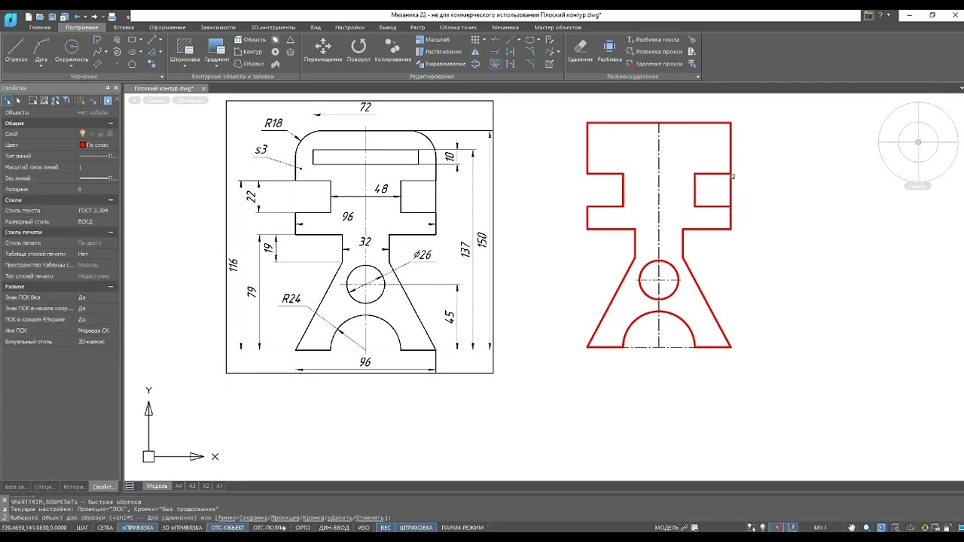Click the Разбивка explode tool
The height and width of the screenshot is (542, 964).
pos(609,50)
